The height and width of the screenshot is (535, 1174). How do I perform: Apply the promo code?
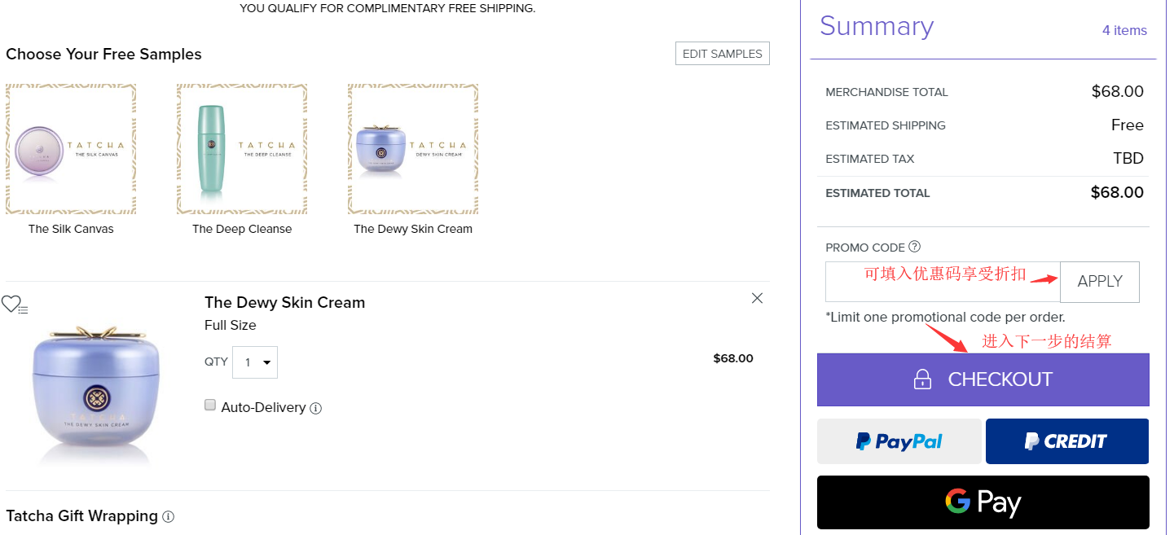pos(1099,282)
